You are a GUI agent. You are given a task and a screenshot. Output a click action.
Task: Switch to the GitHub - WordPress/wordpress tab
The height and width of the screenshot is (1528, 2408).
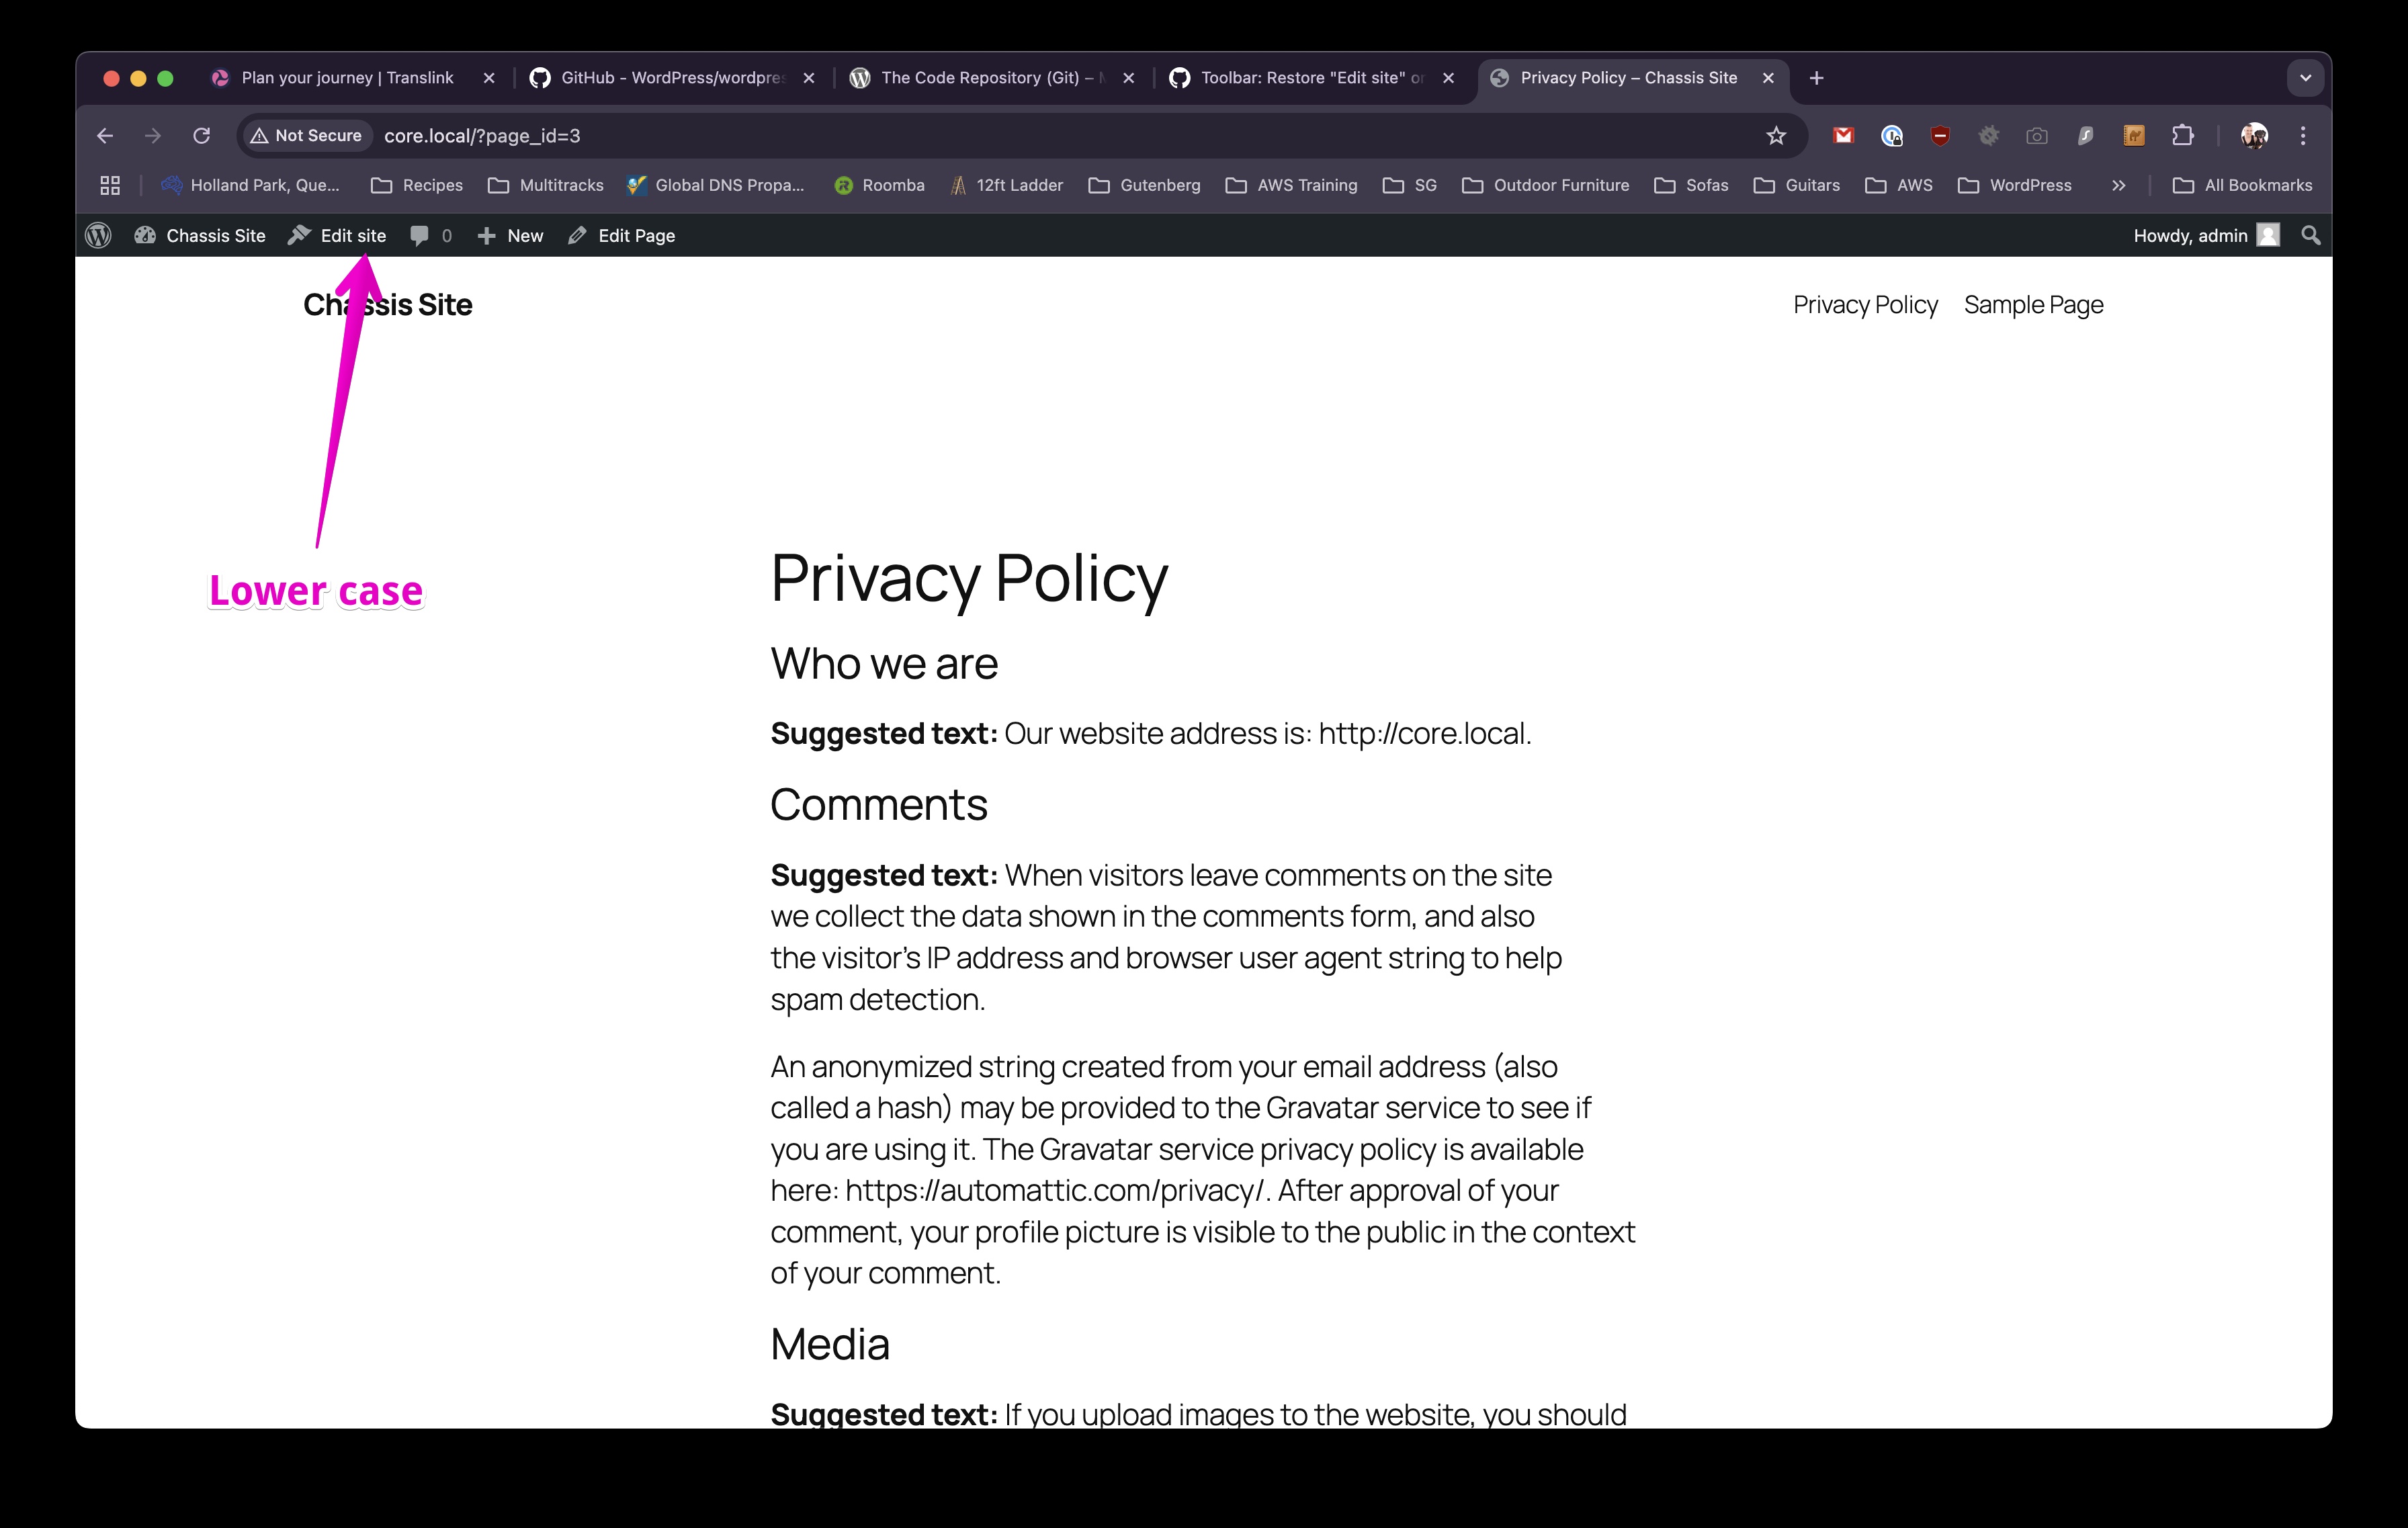tap(672, 78)
